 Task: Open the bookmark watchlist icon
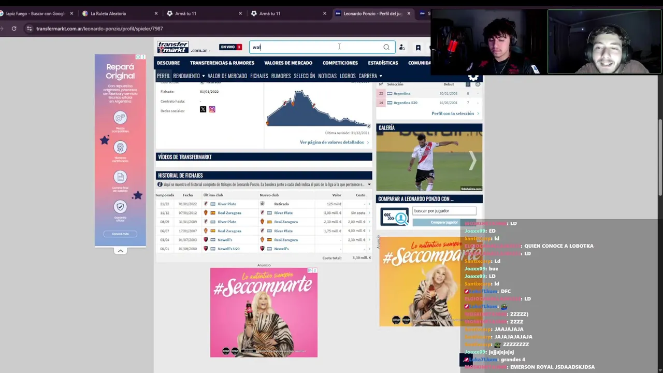tap(418, 47)
